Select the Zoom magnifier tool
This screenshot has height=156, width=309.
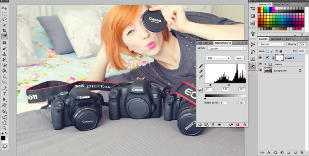(x=4, y=128)
